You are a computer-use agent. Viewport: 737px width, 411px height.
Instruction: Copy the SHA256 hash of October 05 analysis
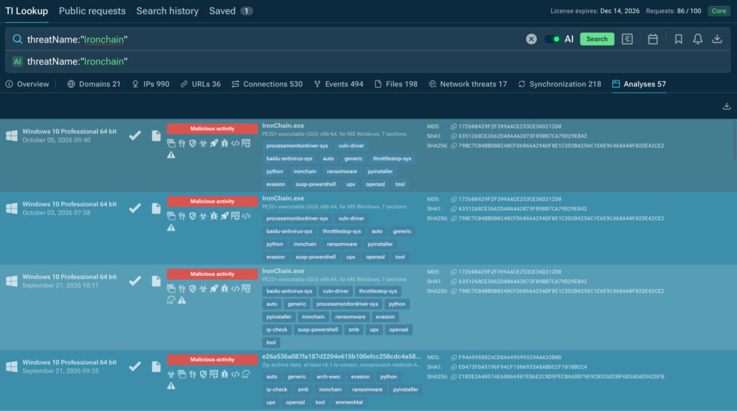[x=453, y=146]
